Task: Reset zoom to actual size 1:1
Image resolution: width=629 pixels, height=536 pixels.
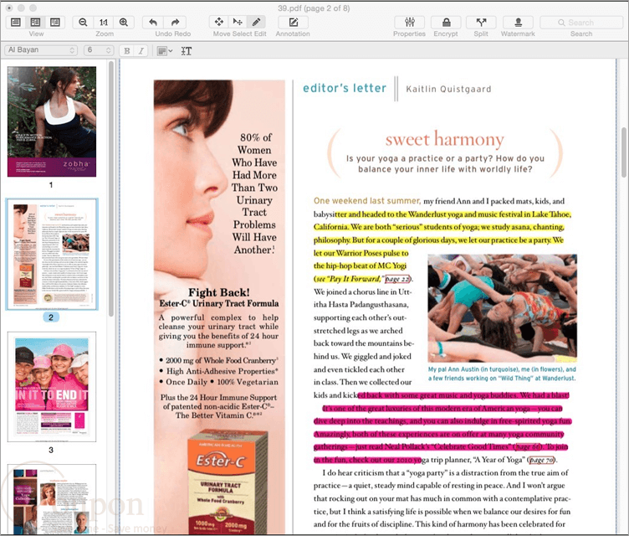Action: (104, 22)
